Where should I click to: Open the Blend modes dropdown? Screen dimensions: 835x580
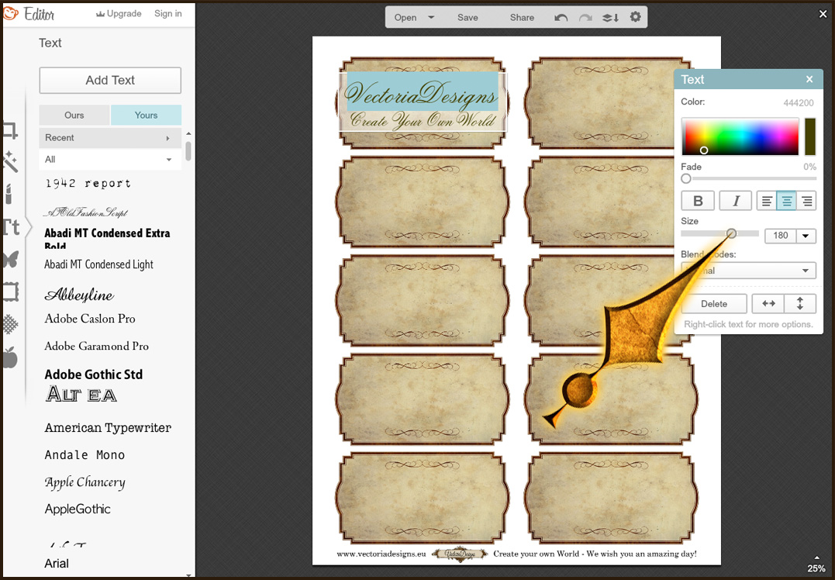(748, 271)
